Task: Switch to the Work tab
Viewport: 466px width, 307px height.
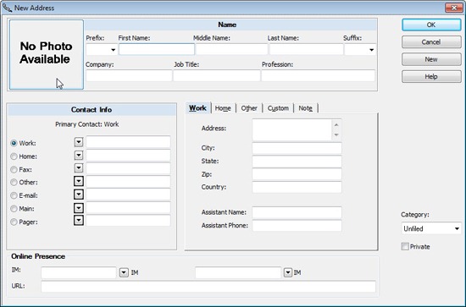Action: [198, 108]
